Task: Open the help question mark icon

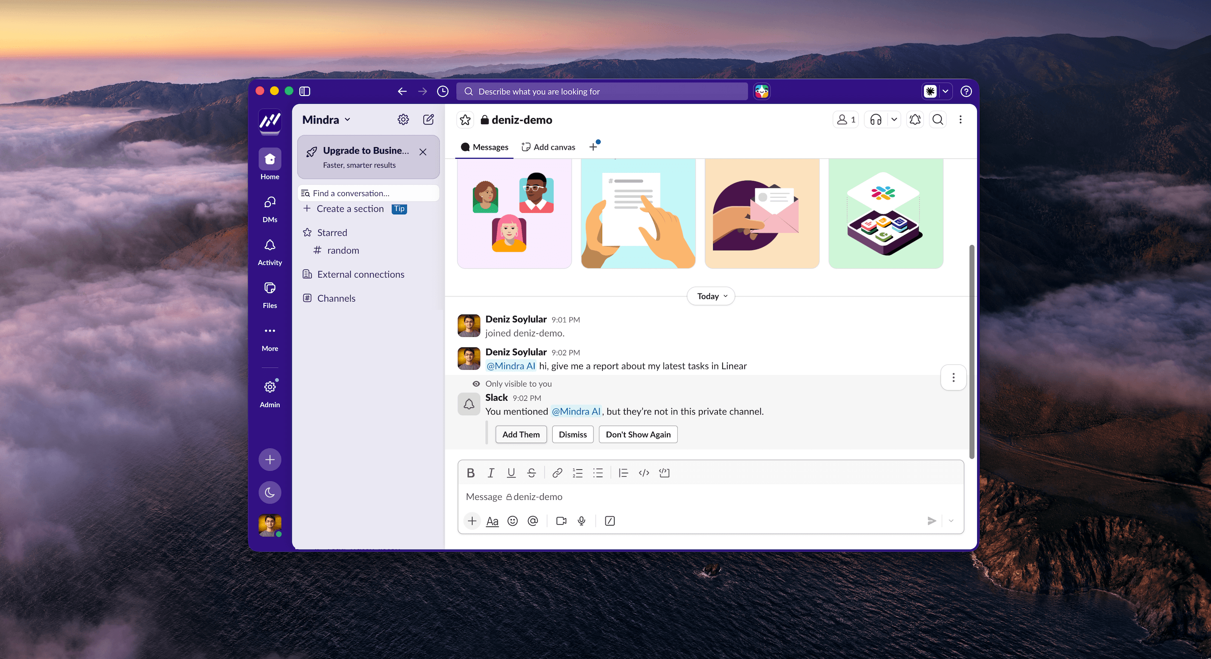Action: tap(966, 91)
